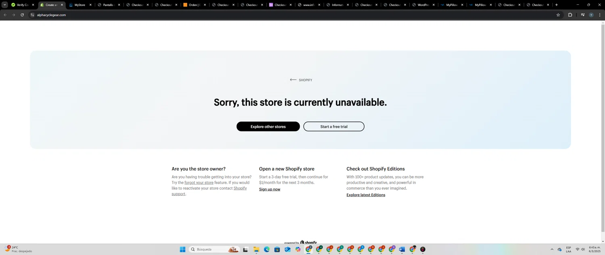Screen dimensions: 605x255
Task: Switch to the WordPress tab
Action: pyautogui.click(x=423, y=5)
